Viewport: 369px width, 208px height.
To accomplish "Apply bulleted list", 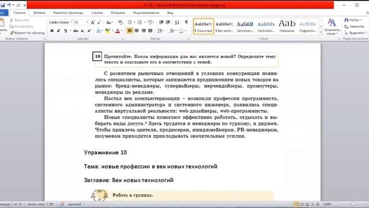I will (130, 23).
